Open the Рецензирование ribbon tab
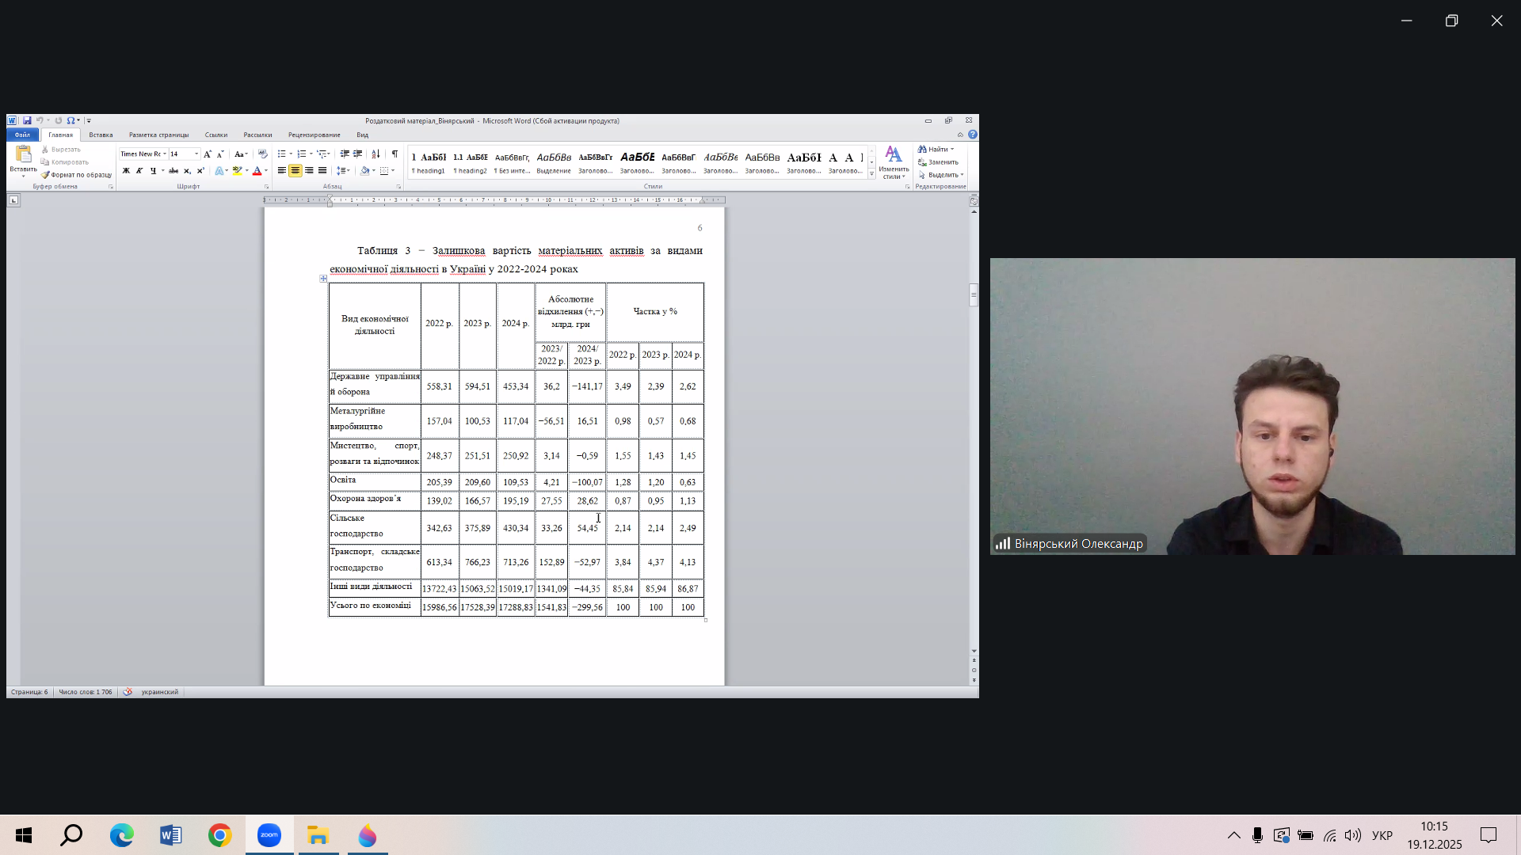 click(314, 135)
